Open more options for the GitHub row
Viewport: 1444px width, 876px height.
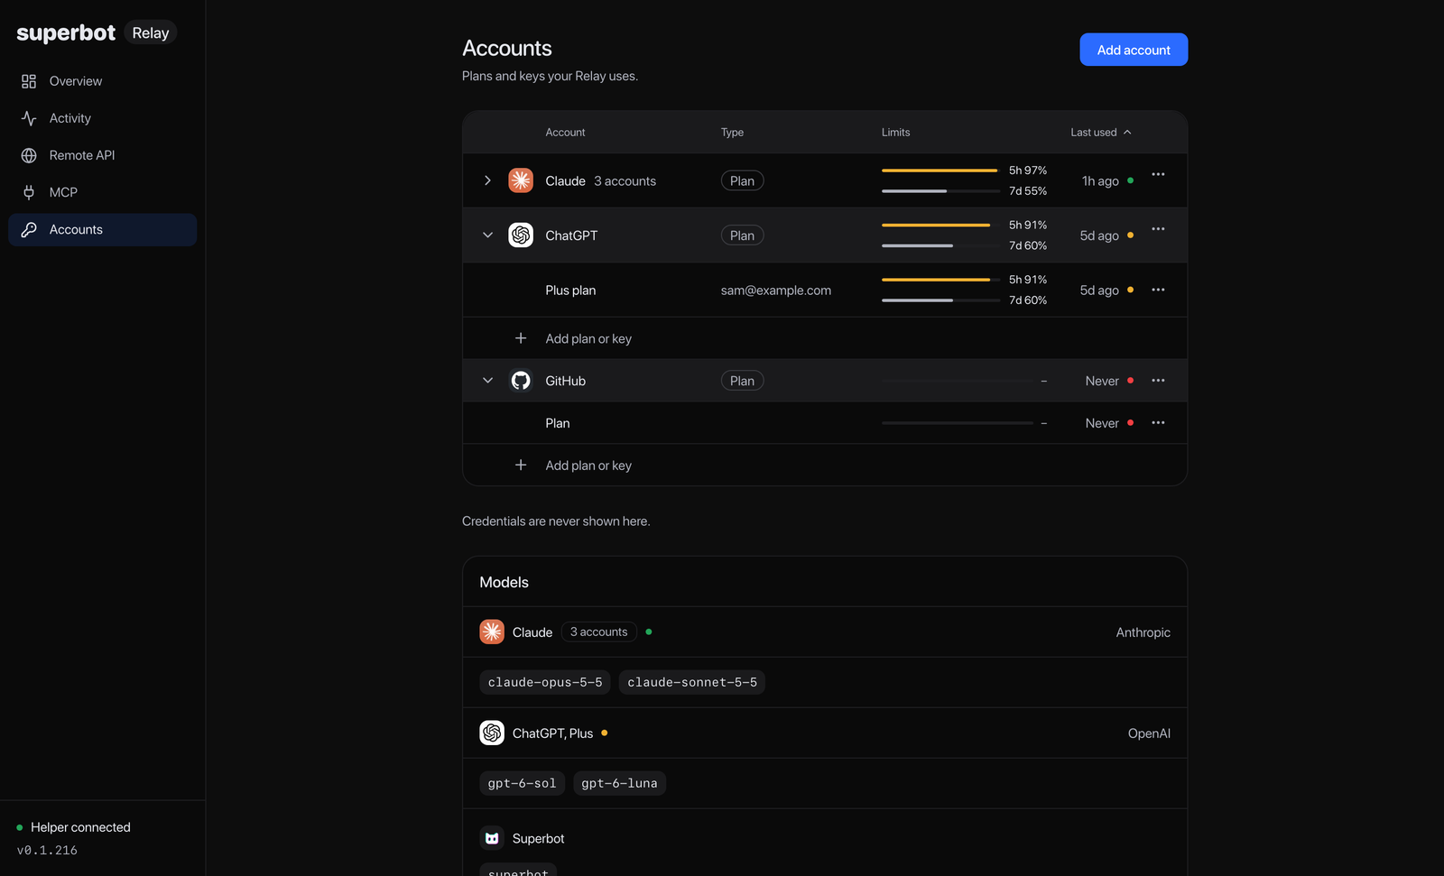point(1158,381)
